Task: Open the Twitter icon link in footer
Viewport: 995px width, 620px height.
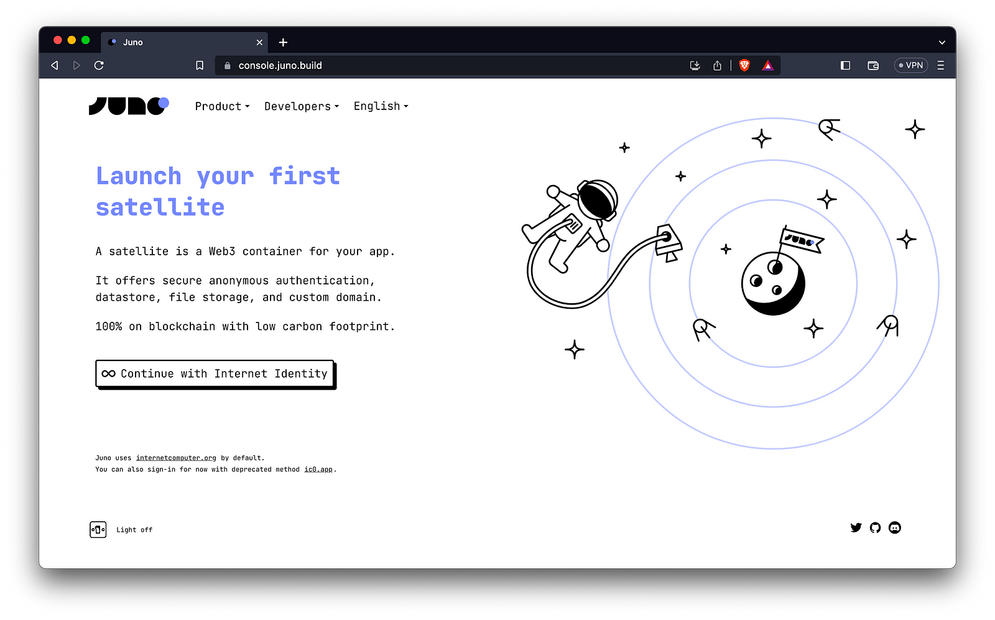Action: [856, 527]
